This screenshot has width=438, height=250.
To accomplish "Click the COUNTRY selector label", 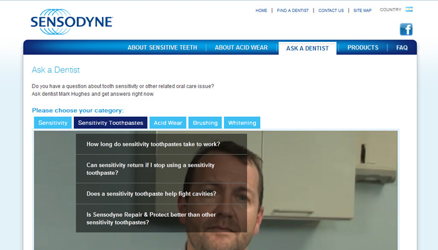I will [x=390, y=10].
